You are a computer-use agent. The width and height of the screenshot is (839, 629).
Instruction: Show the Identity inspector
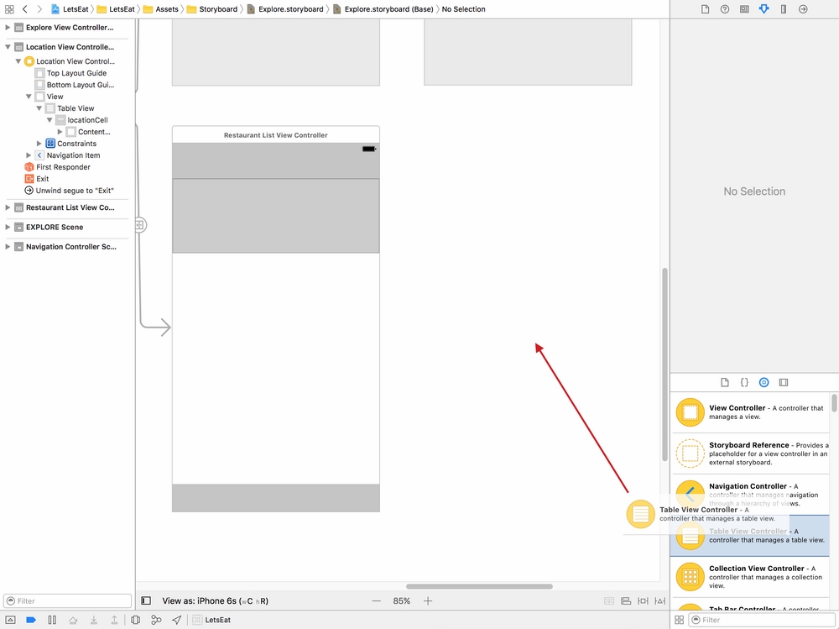coord(744,9)
